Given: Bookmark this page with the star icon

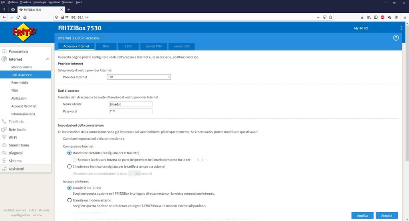Looking at the screenshot, I should 330,17.
